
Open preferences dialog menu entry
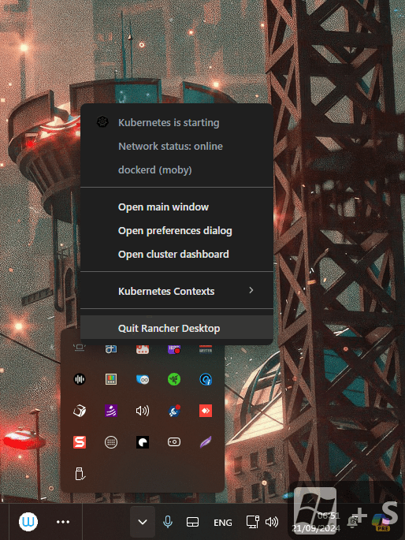[x=176, y=231]
